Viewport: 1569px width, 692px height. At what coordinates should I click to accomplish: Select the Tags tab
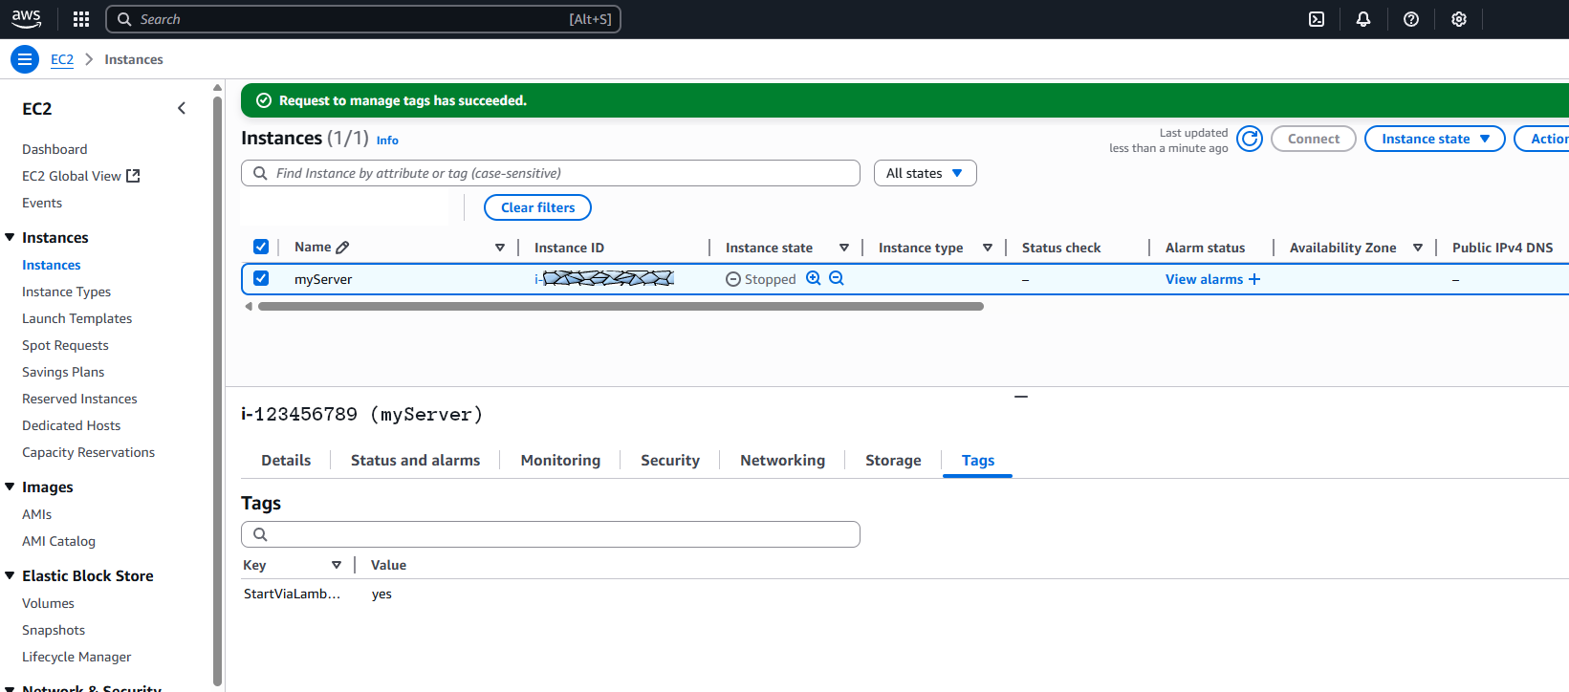[978, 461]
